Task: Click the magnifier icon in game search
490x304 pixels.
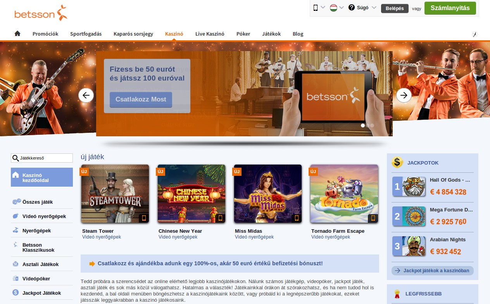Action: [x=16, y=158]
